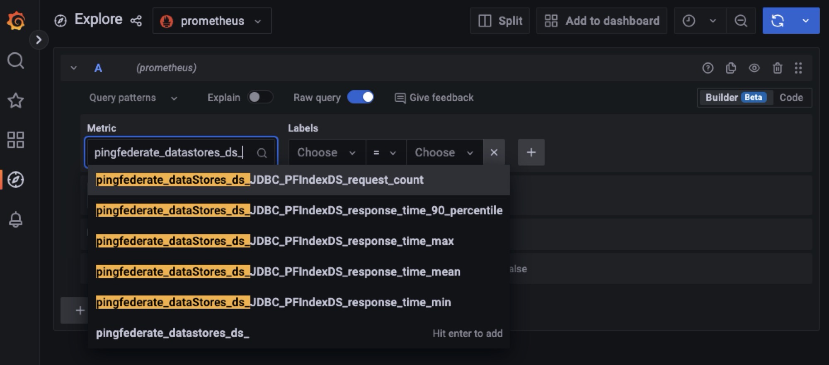Click Add to dashboard button
Image resolution: width=829 pixels, height=365 pixels.
602,21
